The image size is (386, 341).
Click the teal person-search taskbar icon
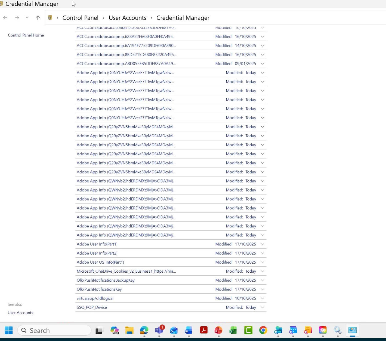pos(278,330)
